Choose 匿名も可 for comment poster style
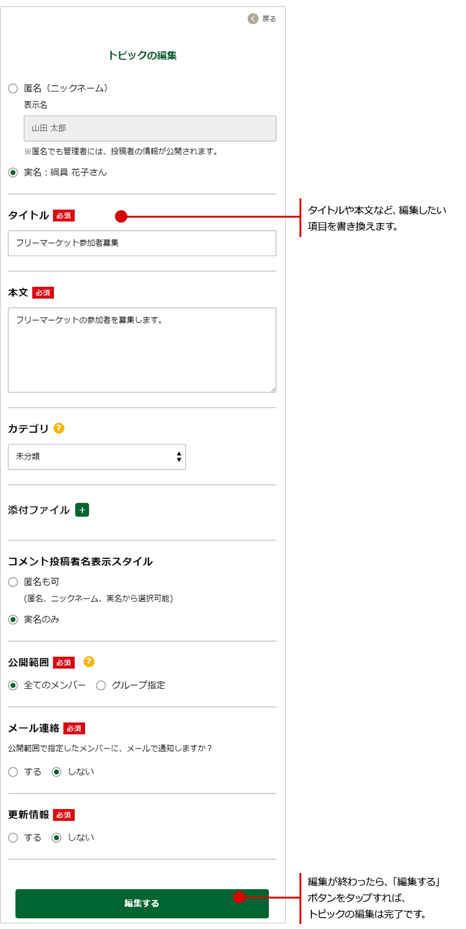 coord(13,582)
